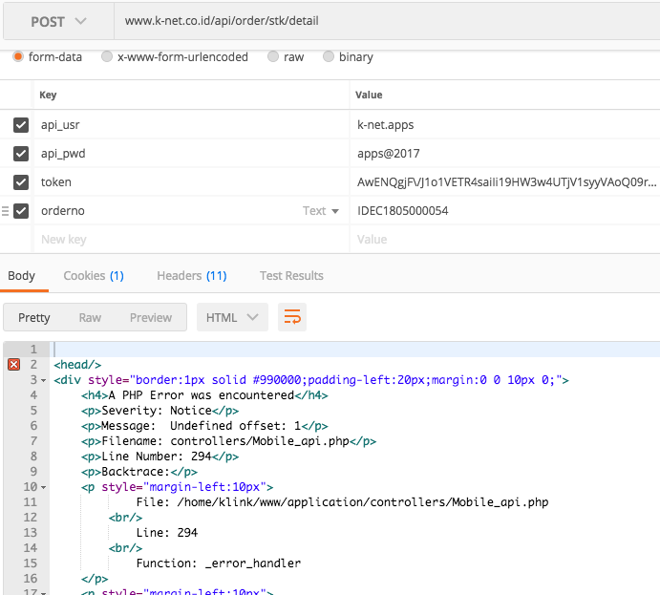Select the x-www-form-urlencoded radio option

[107, 57]
